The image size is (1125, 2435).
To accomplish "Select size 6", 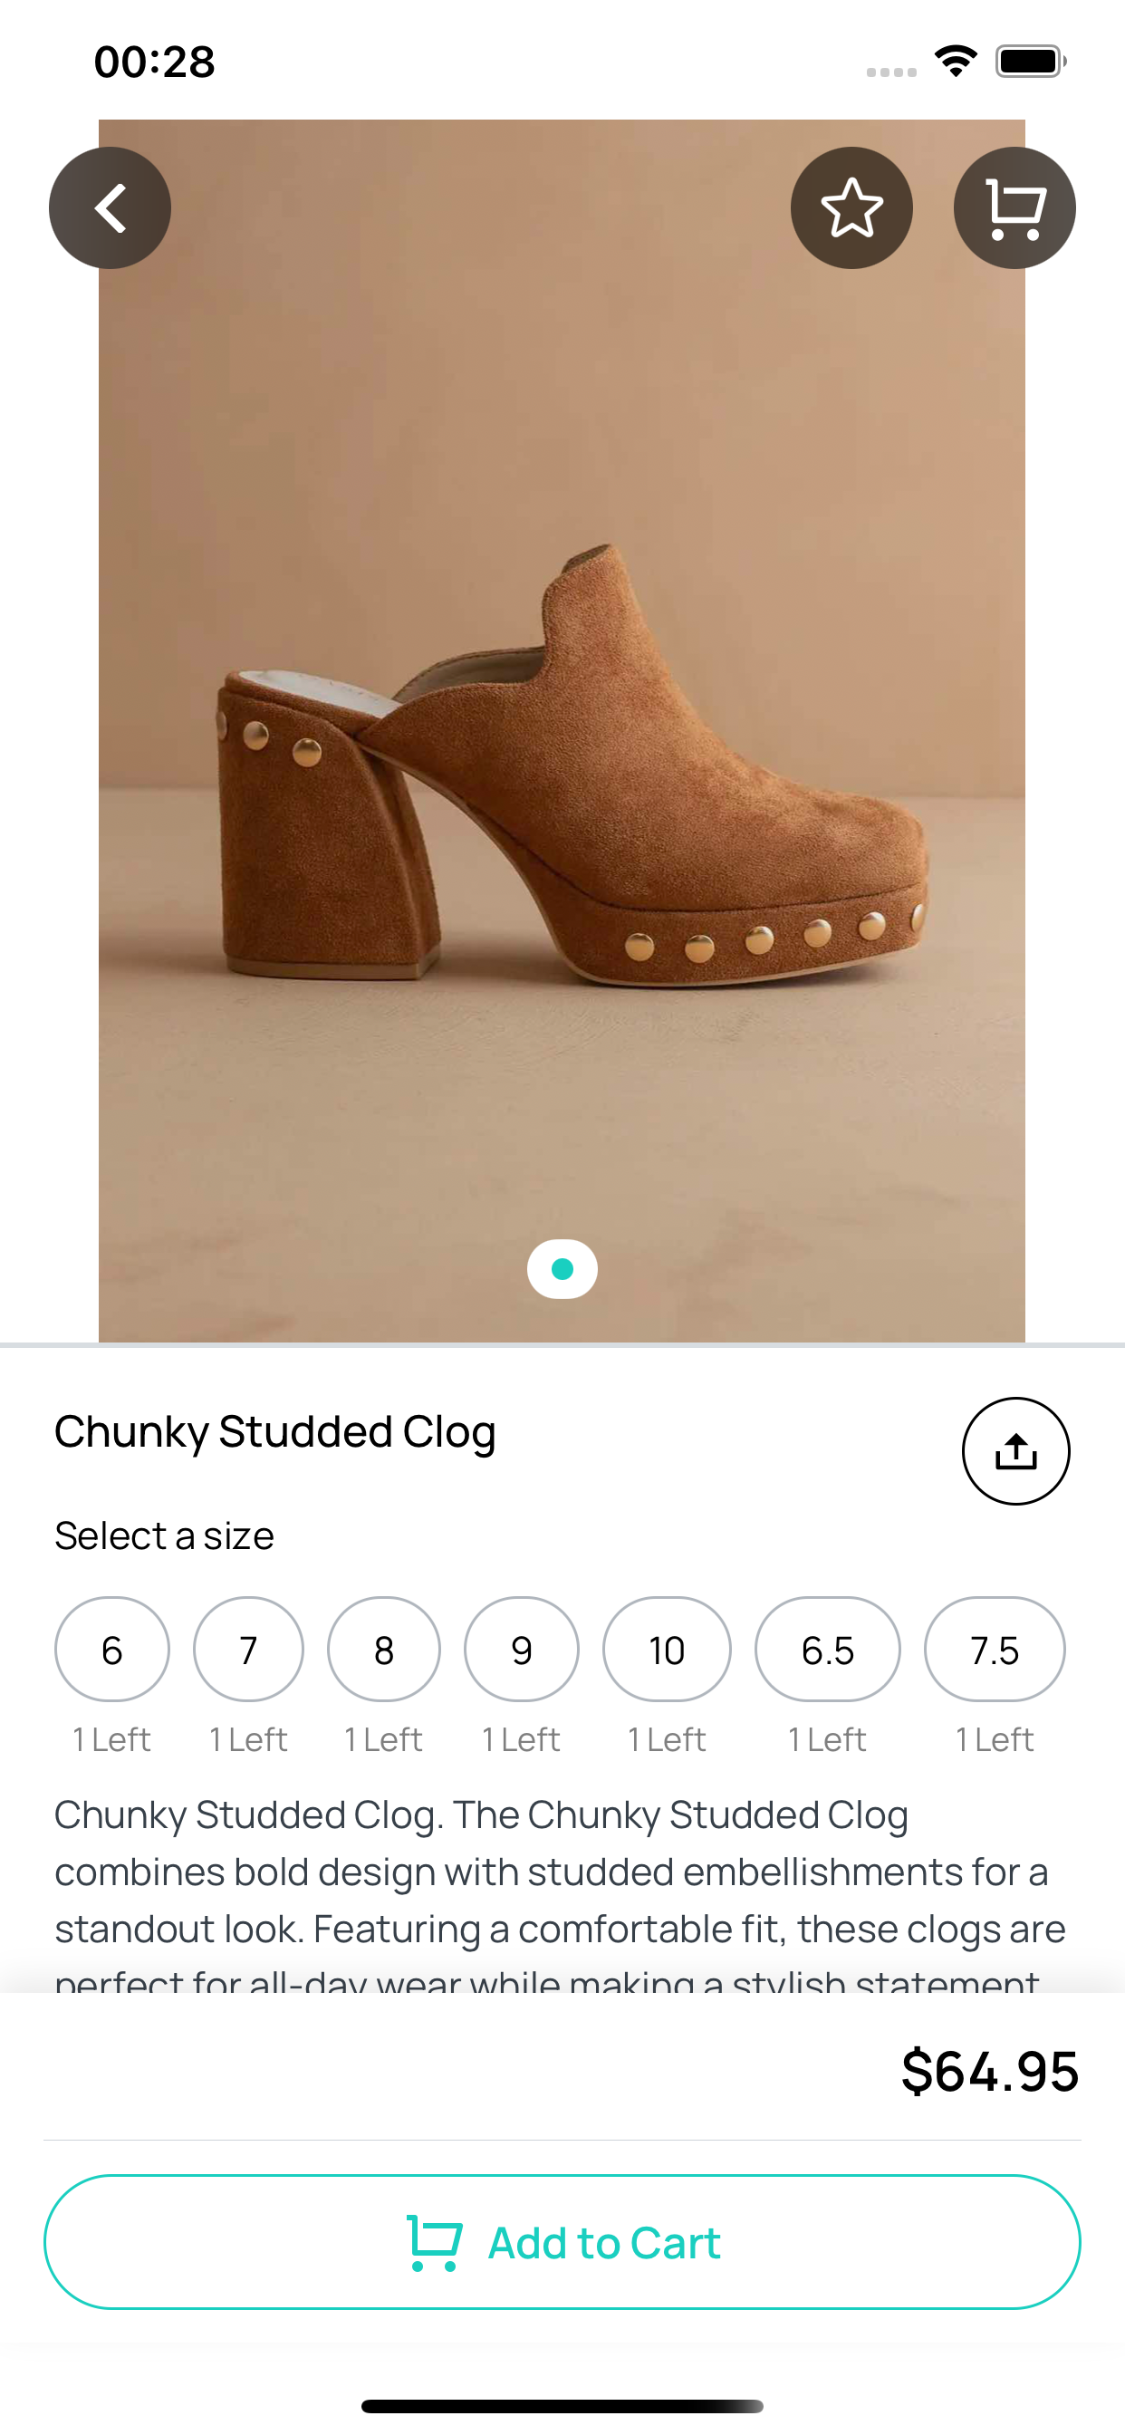I will [112, 1650].
